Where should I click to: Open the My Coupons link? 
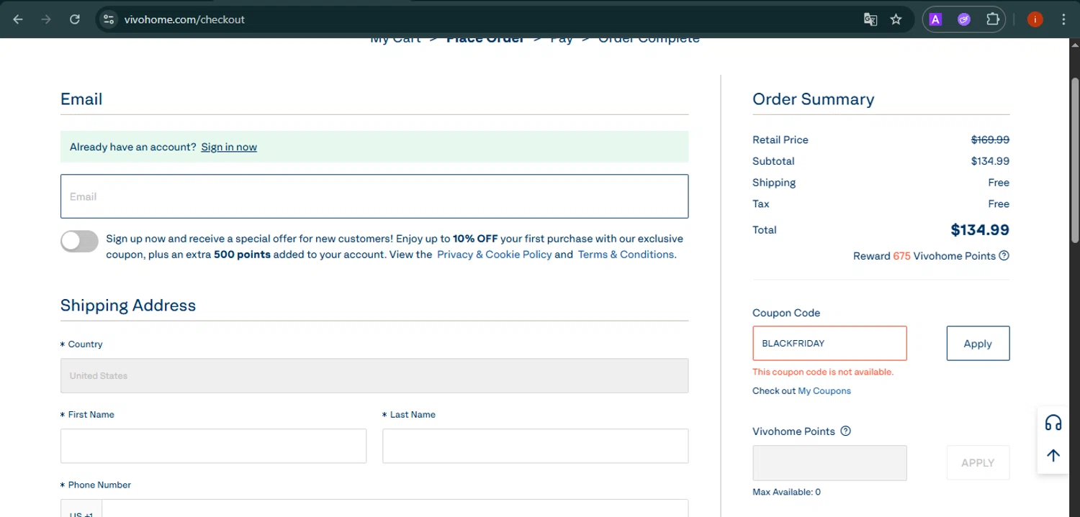click(824, 391)
